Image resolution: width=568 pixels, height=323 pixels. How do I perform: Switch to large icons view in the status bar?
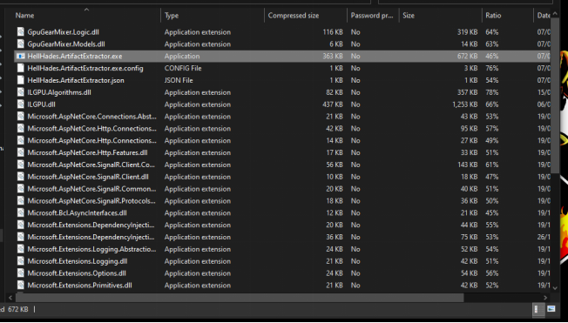tap(551, 309)
